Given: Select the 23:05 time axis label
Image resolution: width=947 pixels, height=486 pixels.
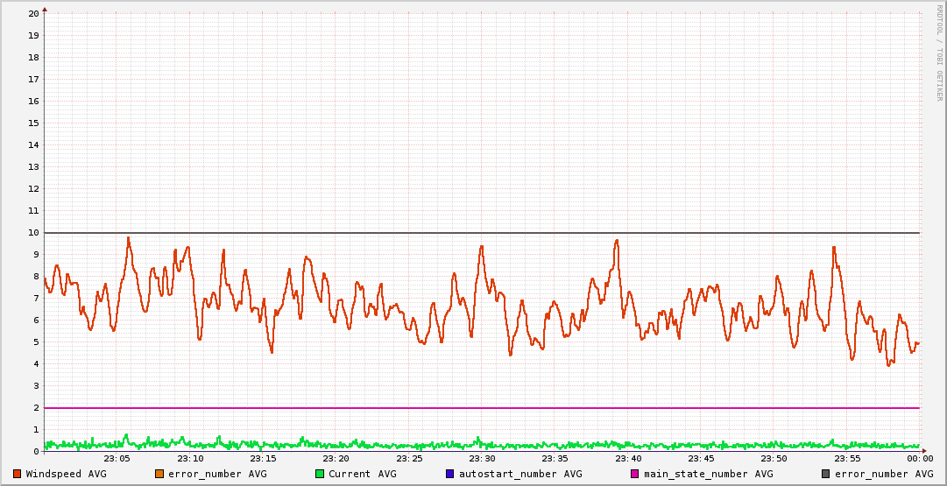Looking at the screenshot, I should [x=117, y=459].
